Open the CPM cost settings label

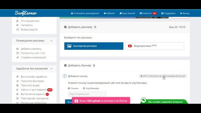click(163, 76)
